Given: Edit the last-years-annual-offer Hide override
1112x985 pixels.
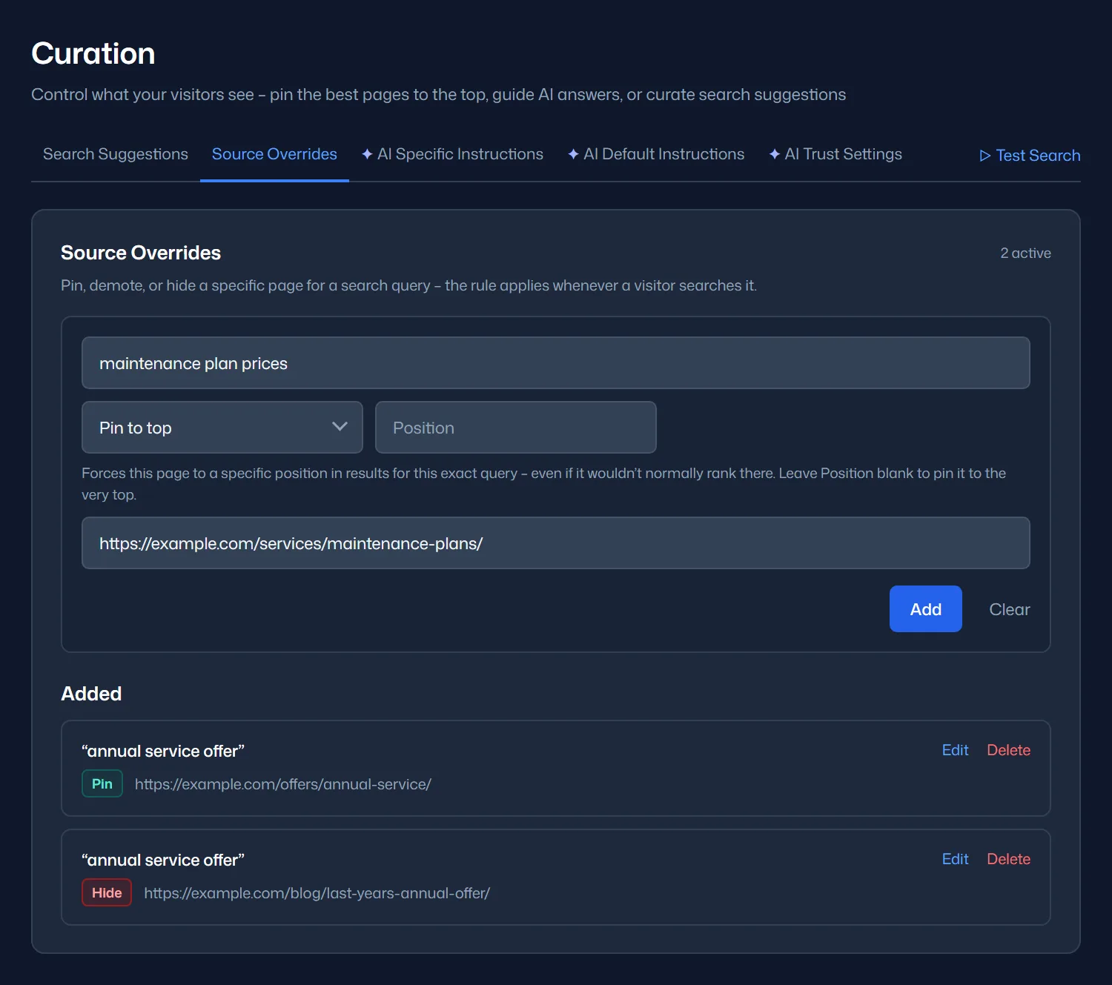Looking at the screenshot, I should point(955,859).
